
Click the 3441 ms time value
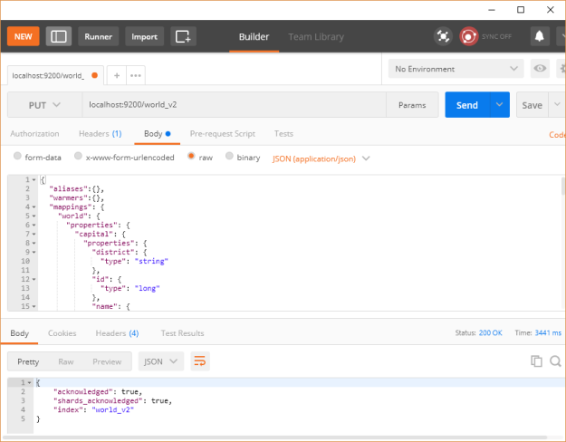[x=548, y=332]
